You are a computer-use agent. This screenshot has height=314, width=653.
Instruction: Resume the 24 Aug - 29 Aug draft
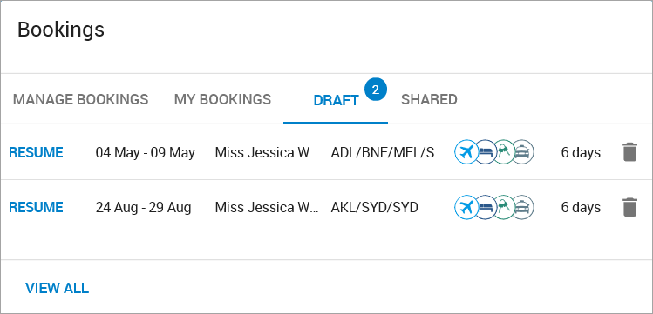point(36,207)
